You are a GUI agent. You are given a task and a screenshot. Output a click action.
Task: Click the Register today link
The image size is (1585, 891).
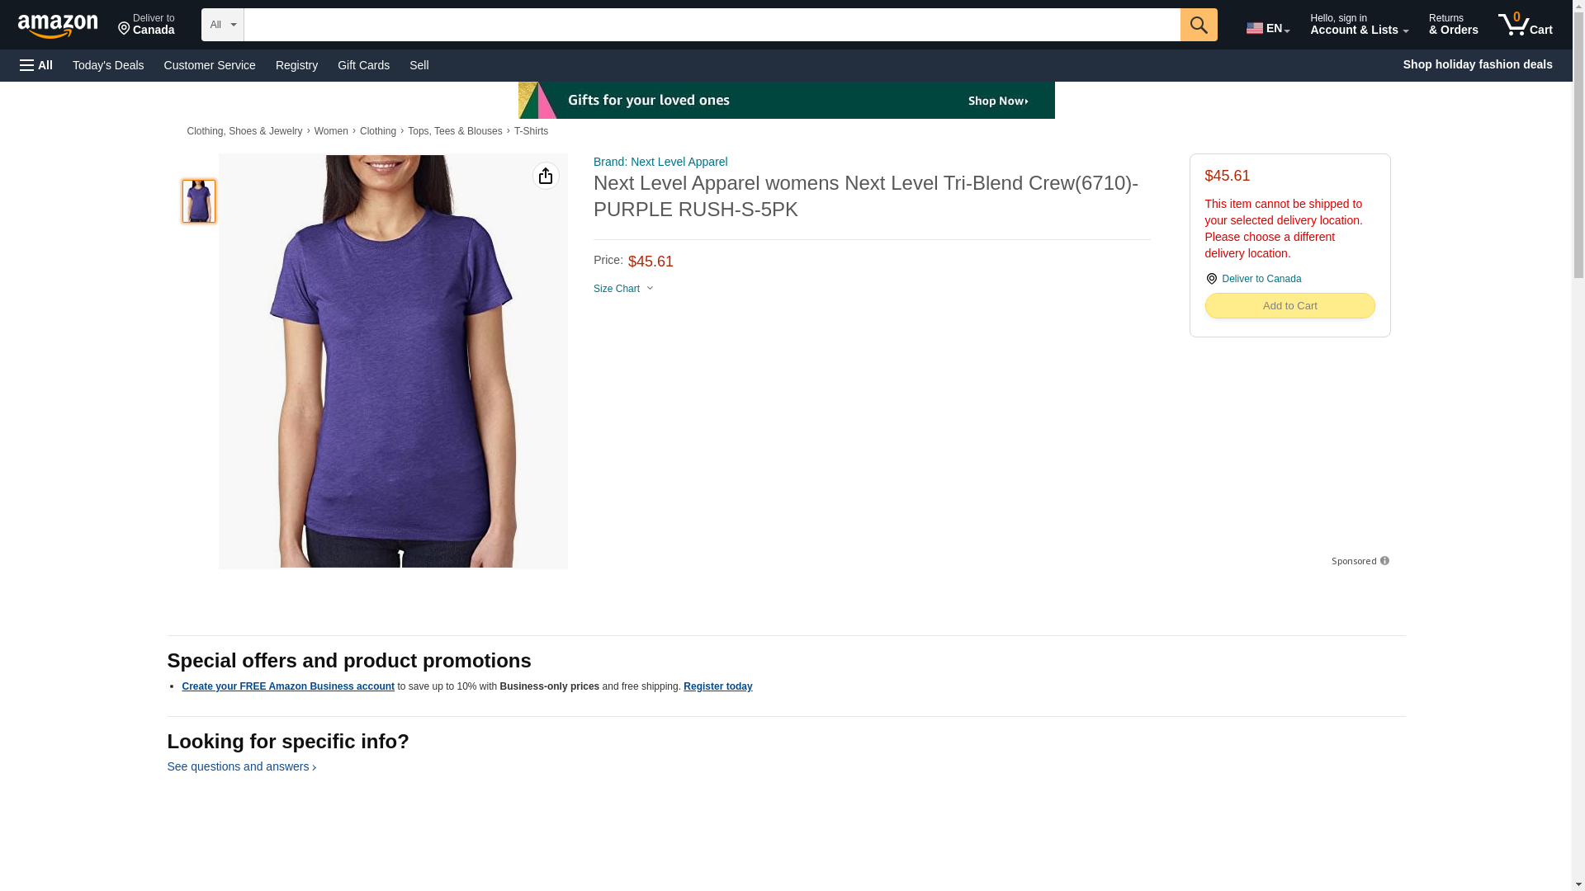click(717, 686)
